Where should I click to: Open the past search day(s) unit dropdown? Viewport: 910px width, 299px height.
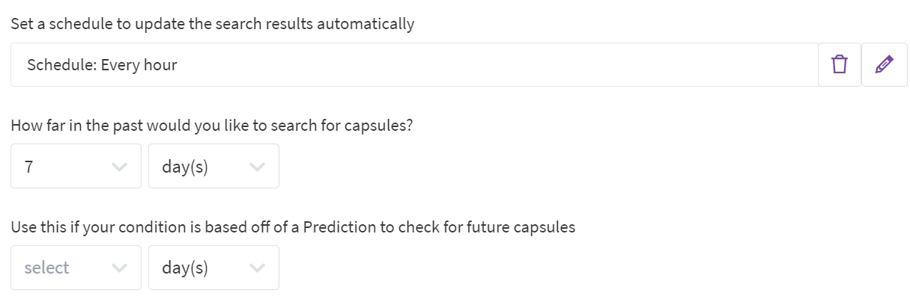click(202, 166)
